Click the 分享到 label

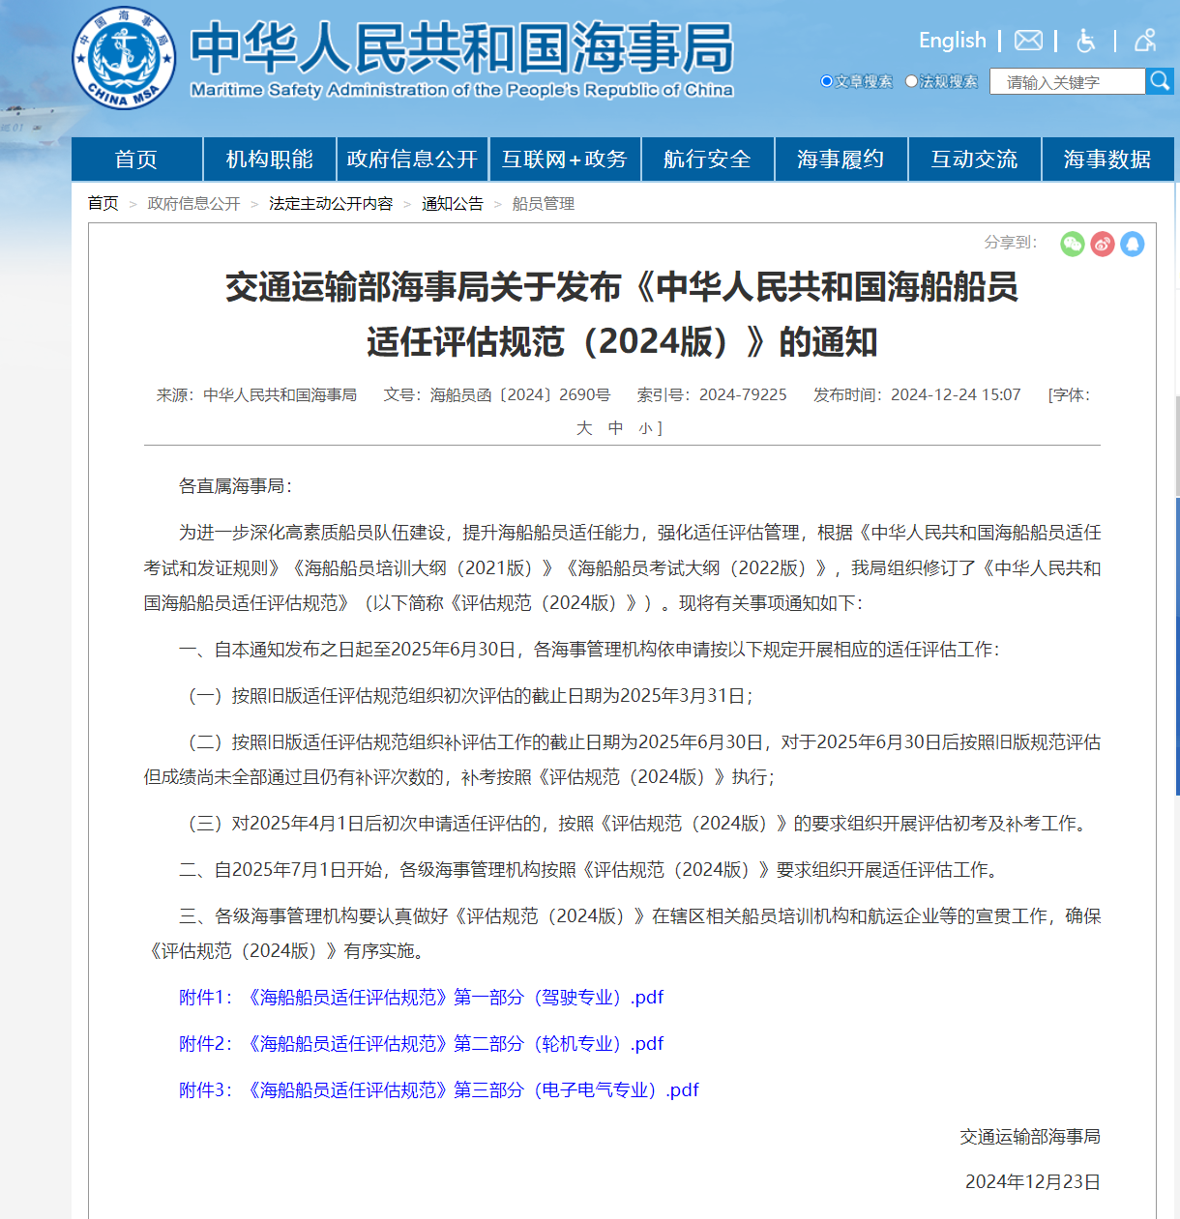click(1010, 243)
